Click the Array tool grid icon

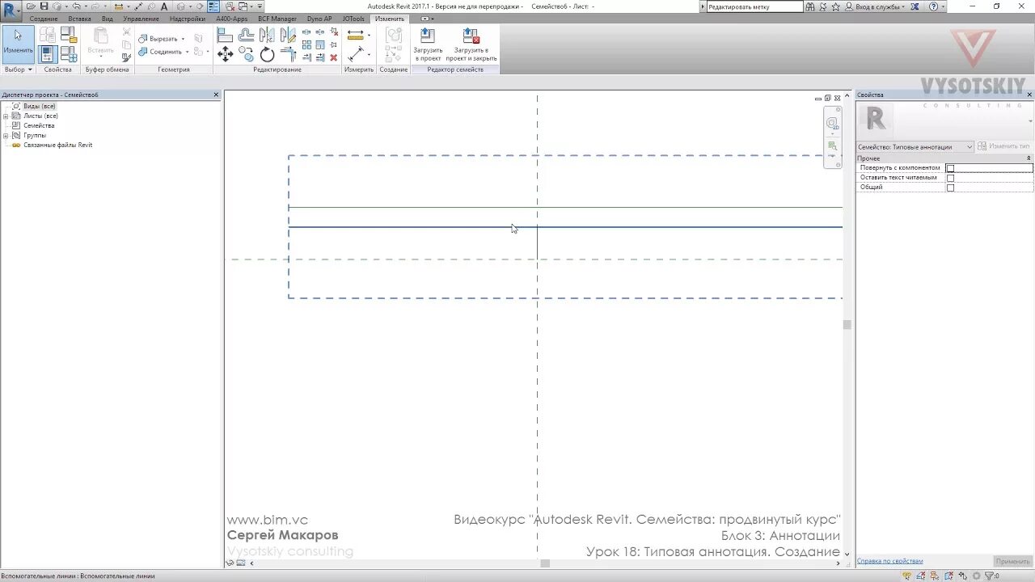coord(306,45)
